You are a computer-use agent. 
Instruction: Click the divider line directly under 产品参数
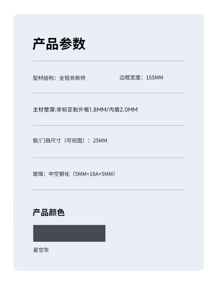tap(108, 61)
